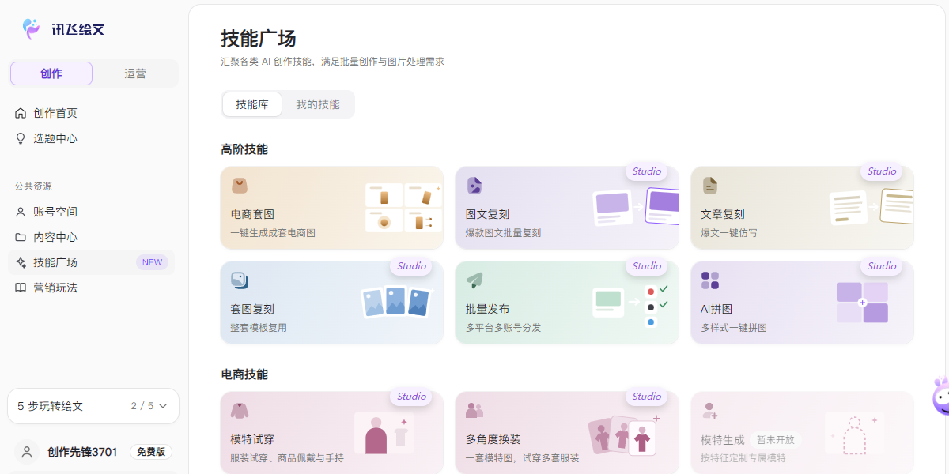Click the 技能广场 page title
The width and height of the screenshot is (949, 474).
pos(259,38)
